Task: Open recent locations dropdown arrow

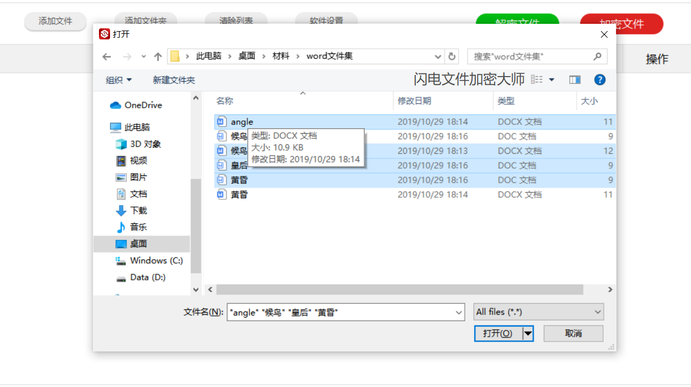Action: tap(143, 57)
